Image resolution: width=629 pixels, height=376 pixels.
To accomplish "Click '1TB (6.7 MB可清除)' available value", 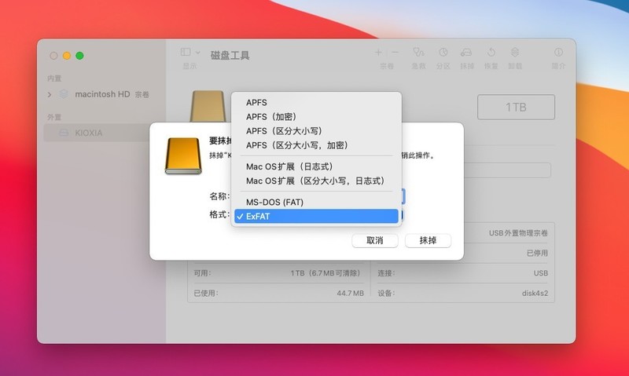I will coord(326,273).
